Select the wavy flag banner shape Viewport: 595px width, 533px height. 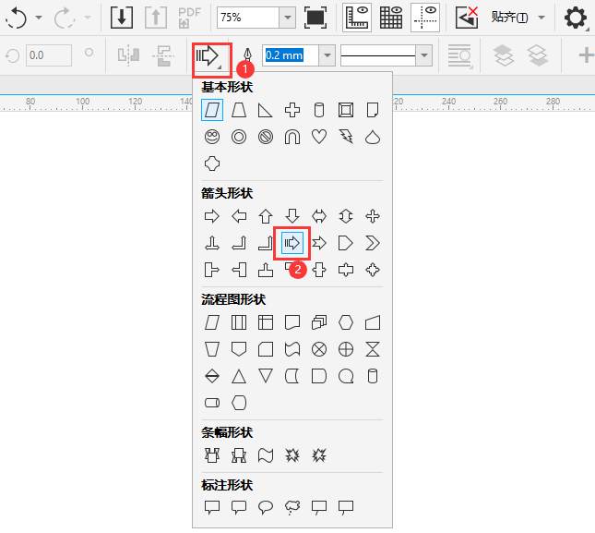(x=266, y=455)
